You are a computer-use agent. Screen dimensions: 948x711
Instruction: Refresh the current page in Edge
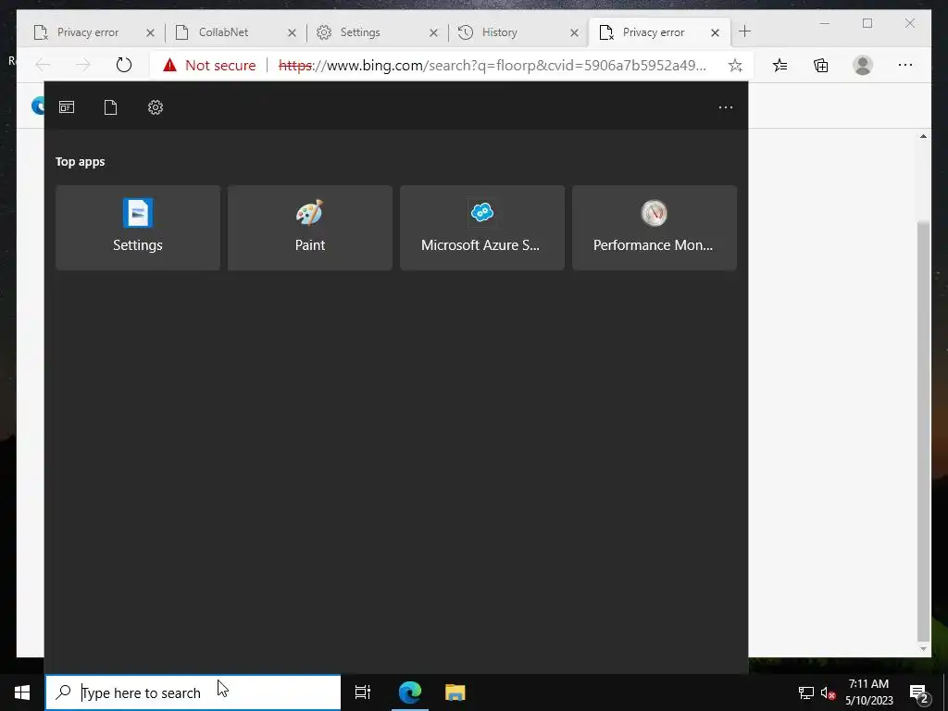click(124, 65)
